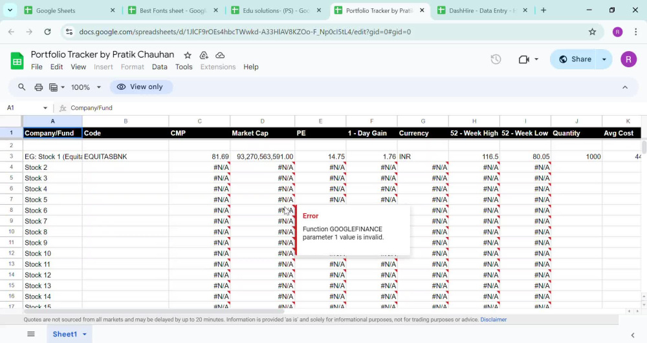Viewport: 647px width, 343px height.
Task: Select the INR currency cell
Action: click(x=423, y=156)
